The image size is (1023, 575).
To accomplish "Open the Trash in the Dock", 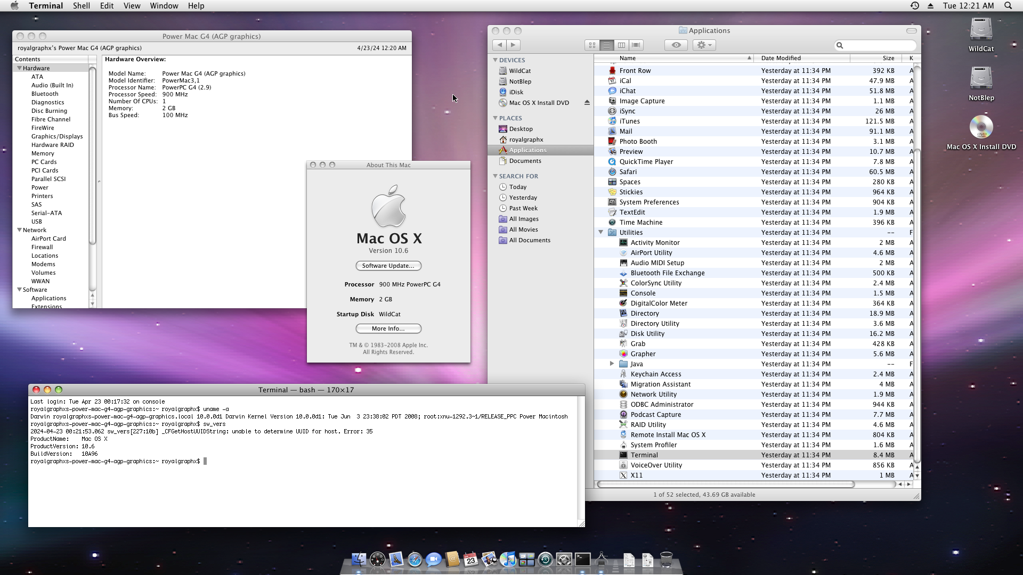I will (666, 560).
